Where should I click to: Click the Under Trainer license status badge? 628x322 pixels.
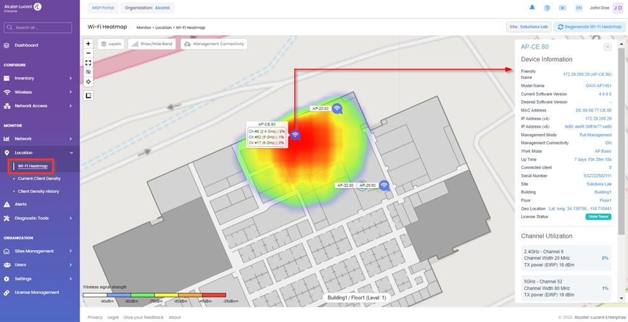click(598, 217)
